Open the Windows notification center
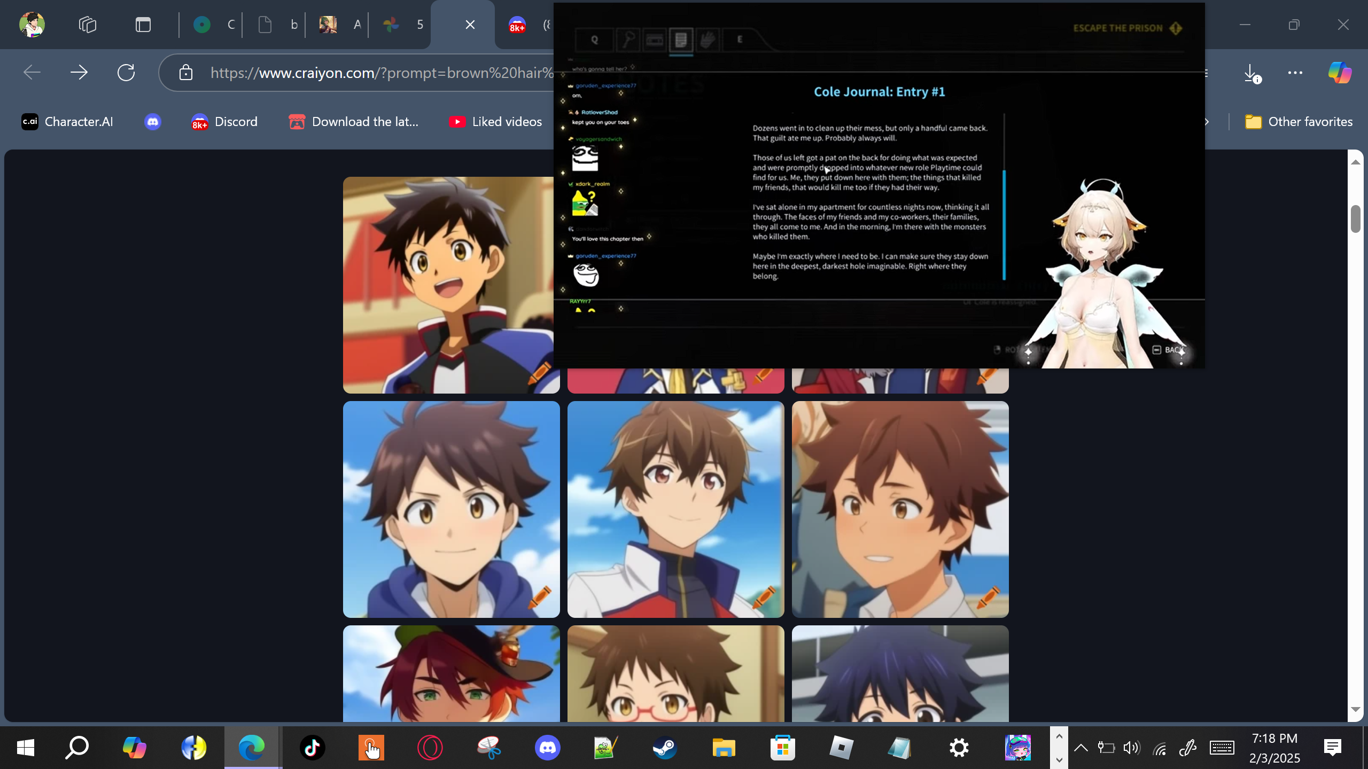The height and width of the screenshot is (769, 1368). (1333, 748)
